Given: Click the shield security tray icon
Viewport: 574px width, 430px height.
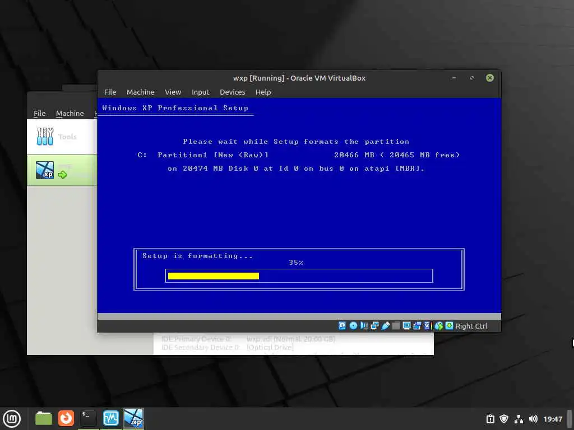Looking at the screenshot, I should coord(504,419).
